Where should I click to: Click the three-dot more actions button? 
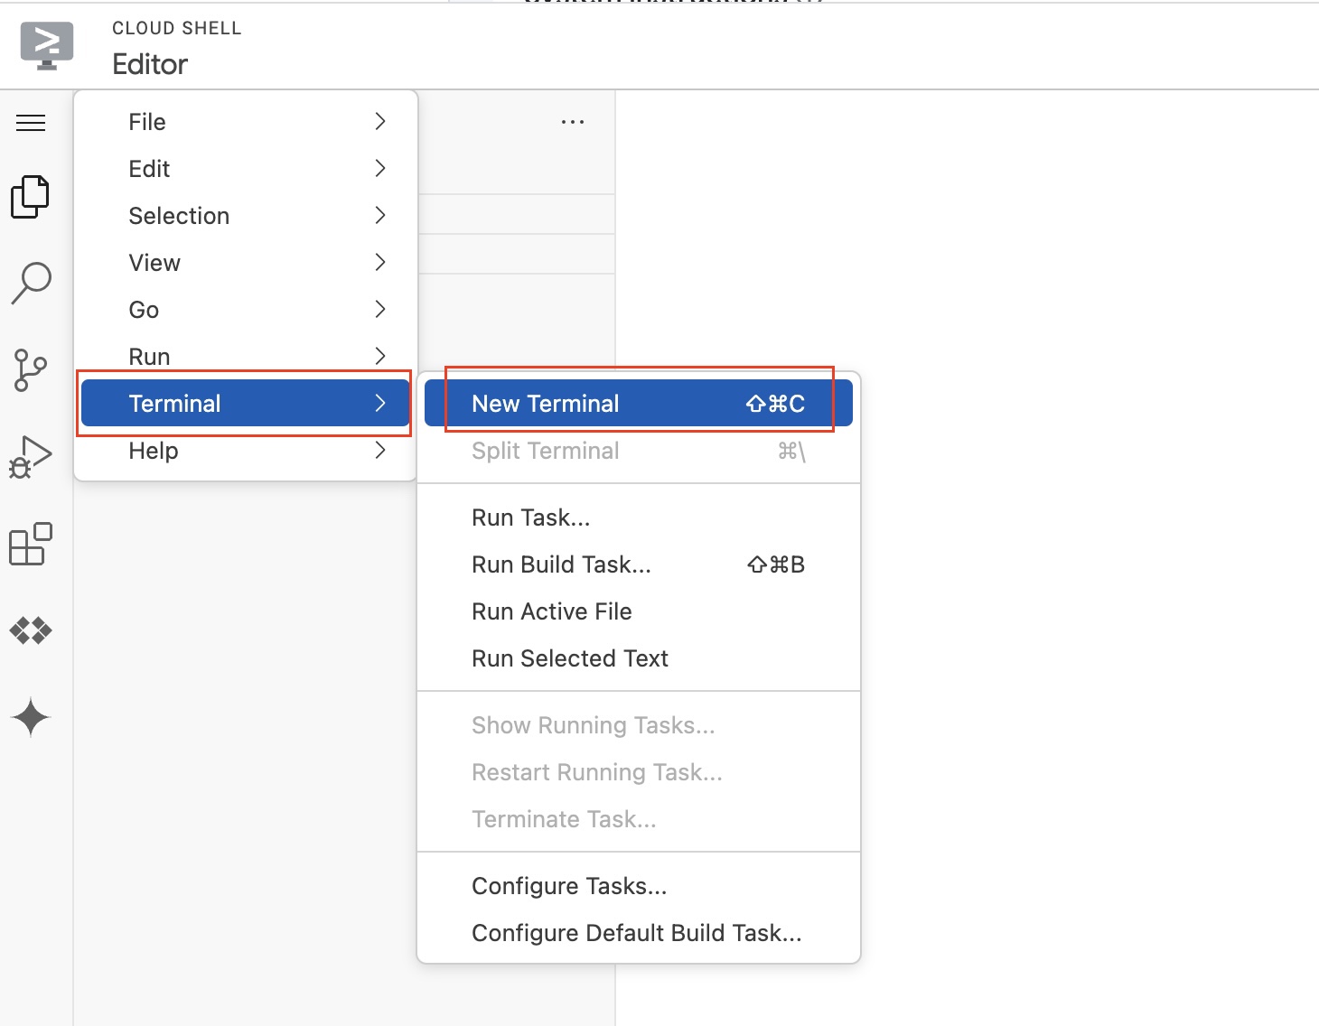click(573, 122)
